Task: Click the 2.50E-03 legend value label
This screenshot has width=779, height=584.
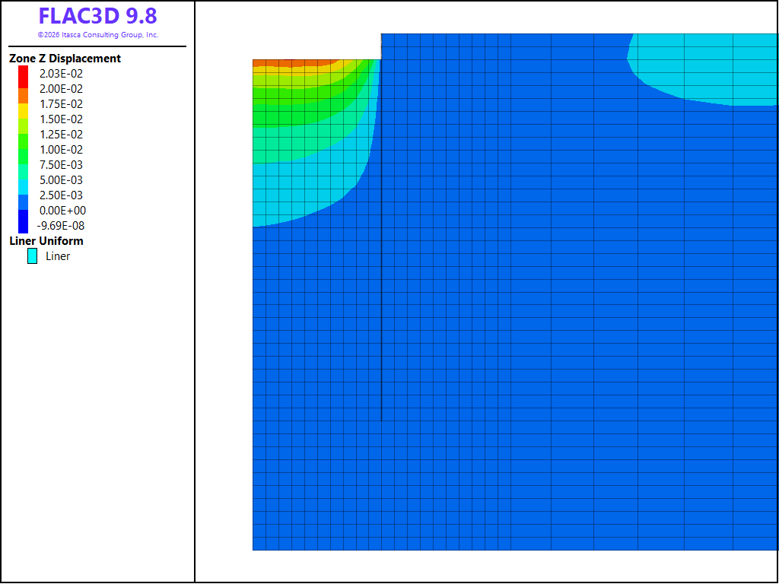Action: [61, 195]
